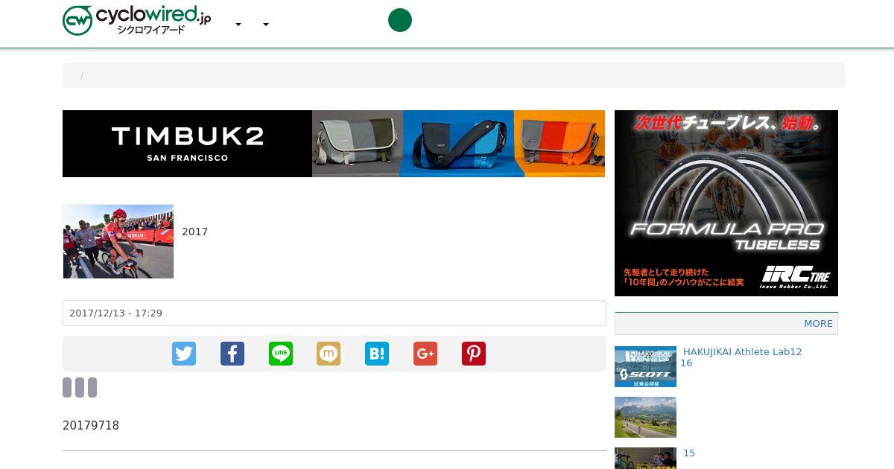
Task: Expand the first navigation dropdown arrow
Action: (x=238, y=25)
